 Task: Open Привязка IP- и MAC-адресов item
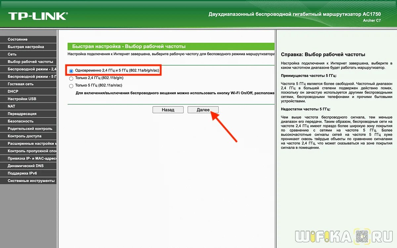[x=28, y=158]
